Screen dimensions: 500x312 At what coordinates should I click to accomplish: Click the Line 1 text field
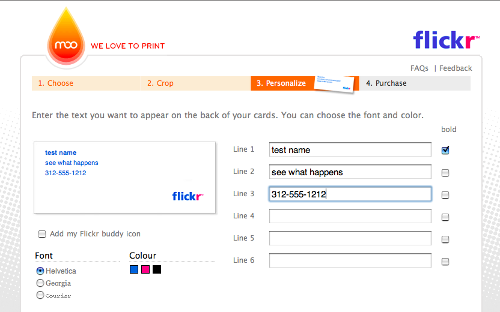[x=350, y=149]
